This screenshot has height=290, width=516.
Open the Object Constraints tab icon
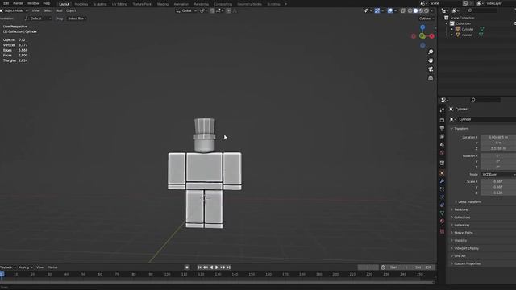pyautogui.click(x=442, y=205)
